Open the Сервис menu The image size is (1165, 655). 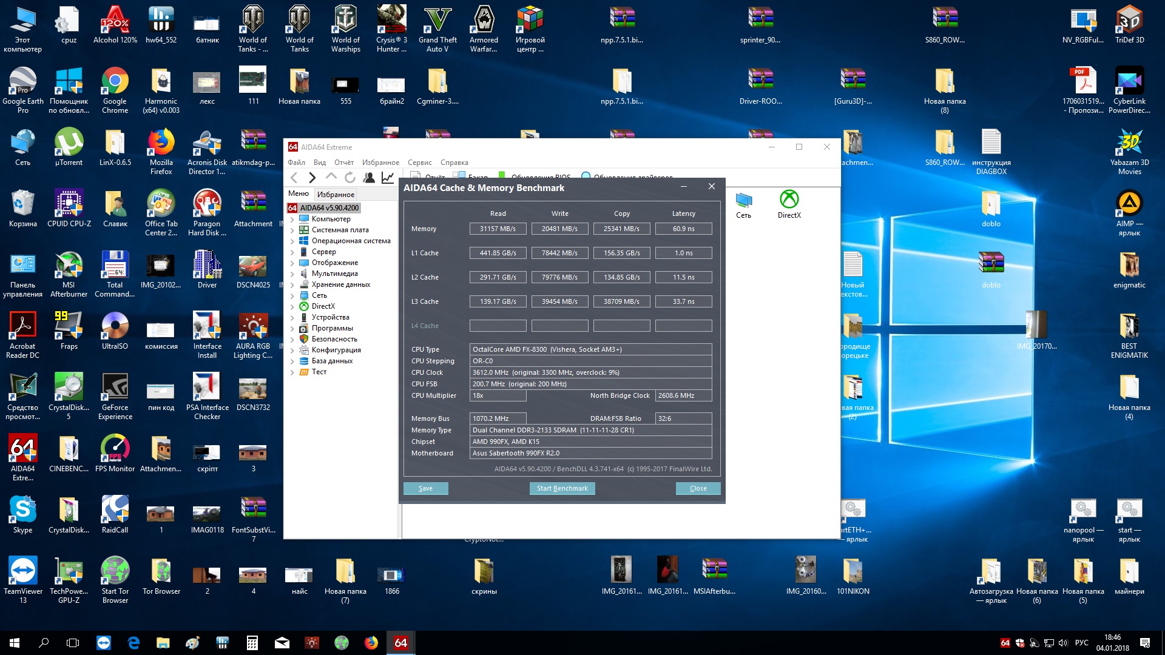pyautogui.click(x=419, y=163)
